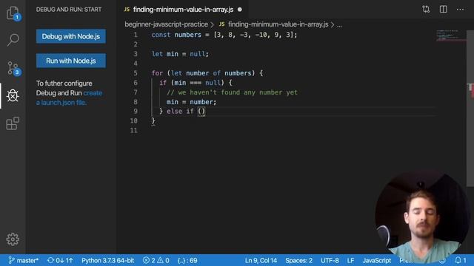Click the Debug with Node.js button
Screen dimensions: 474x266
click(x=71, y=36)
